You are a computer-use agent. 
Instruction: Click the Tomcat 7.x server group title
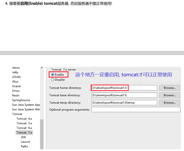(64, 70)
